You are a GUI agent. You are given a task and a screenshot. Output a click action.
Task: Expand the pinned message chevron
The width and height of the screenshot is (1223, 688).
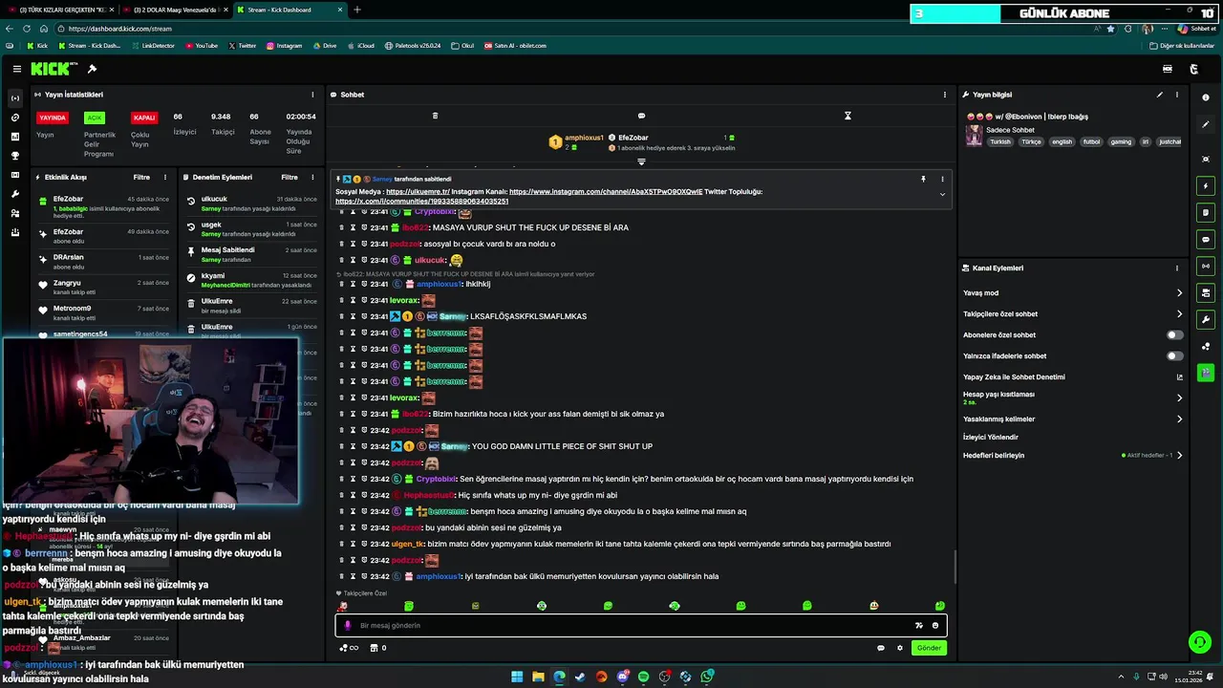click(x=942, y=194)
